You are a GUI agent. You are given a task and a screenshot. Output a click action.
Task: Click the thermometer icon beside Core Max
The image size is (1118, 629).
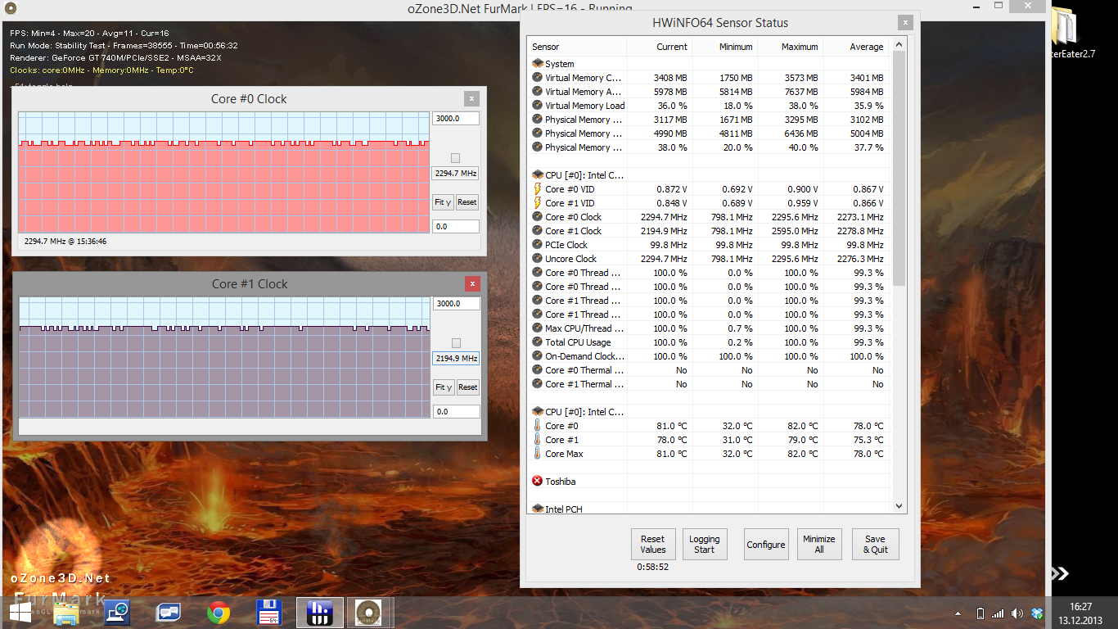[x=538, y=454]
